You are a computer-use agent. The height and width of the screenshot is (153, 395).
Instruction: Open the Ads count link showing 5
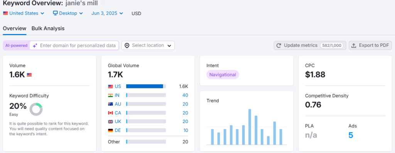click(x=351, y=135)
